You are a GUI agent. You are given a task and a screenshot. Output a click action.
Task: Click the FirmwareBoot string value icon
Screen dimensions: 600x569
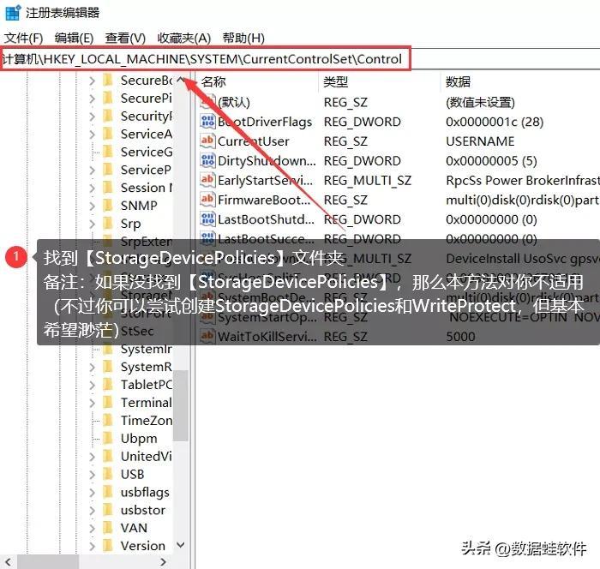[207, 200]
